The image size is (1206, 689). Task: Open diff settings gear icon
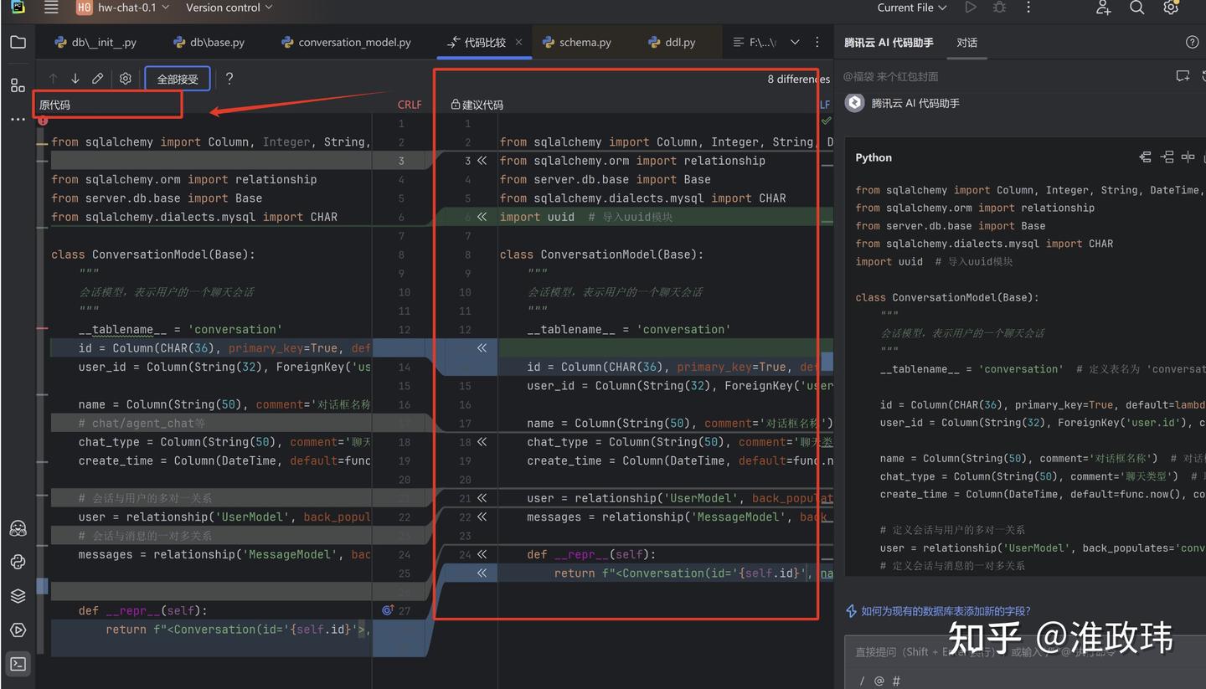pyautogui.click(x=126, y=79)
